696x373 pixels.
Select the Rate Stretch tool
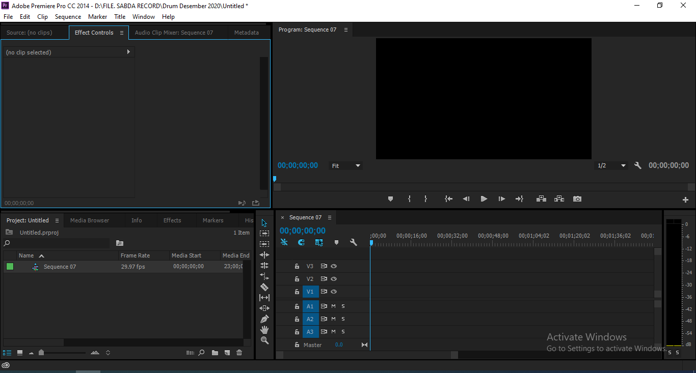click(x=264, y=276)
